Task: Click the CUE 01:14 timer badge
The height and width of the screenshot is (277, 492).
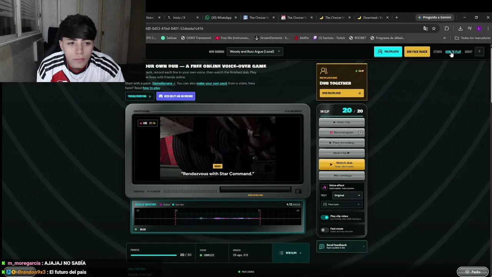Action: [148, 123]
